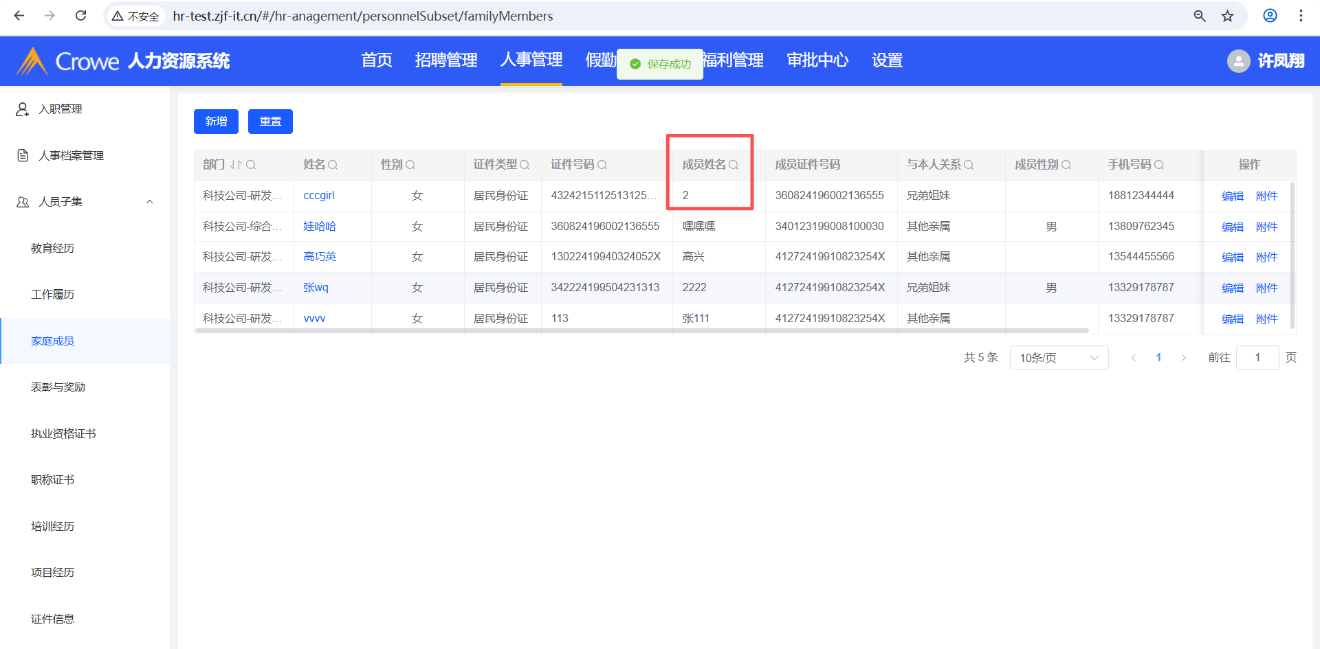
Task: Click the search icon beside 与本人关系 header
Action: pos(969,165)
